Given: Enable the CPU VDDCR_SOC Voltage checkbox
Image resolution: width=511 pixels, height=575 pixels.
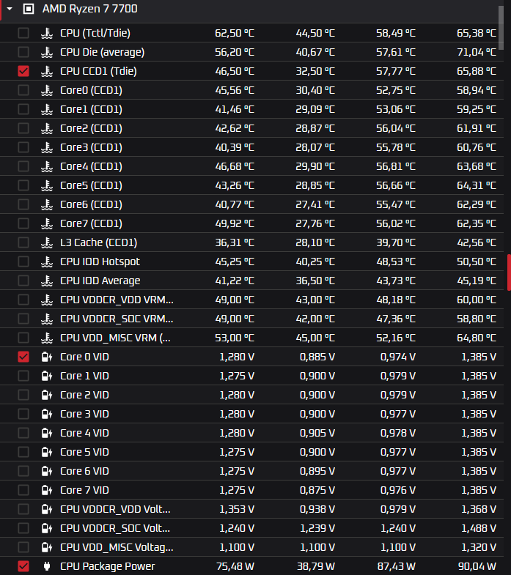Looking at the screenshot, I should coord(23,528).
